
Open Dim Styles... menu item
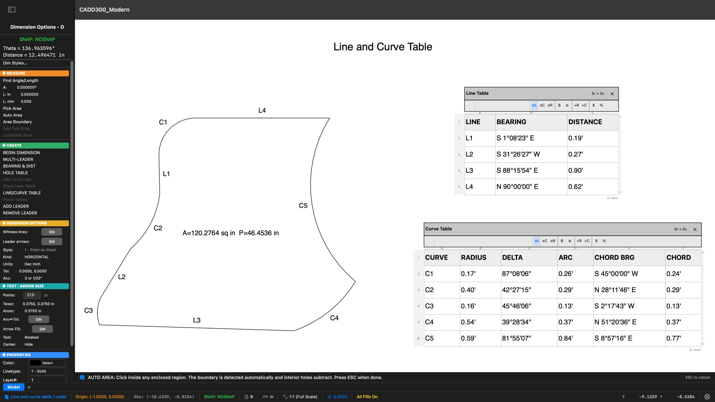(15, 63)
